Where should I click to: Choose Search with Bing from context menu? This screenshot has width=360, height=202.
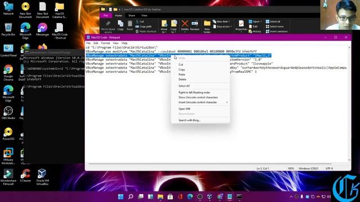pos(200,120)
